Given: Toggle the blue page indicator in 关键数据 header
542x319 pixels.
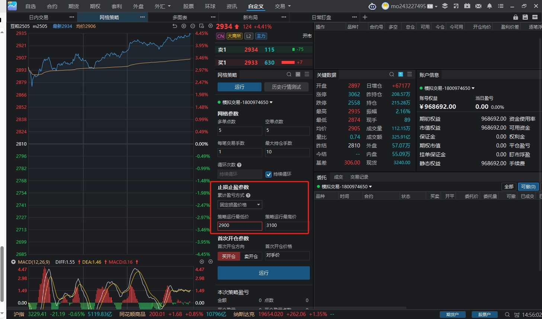Looking at the screenshot, I should click(x=401, y=75).
